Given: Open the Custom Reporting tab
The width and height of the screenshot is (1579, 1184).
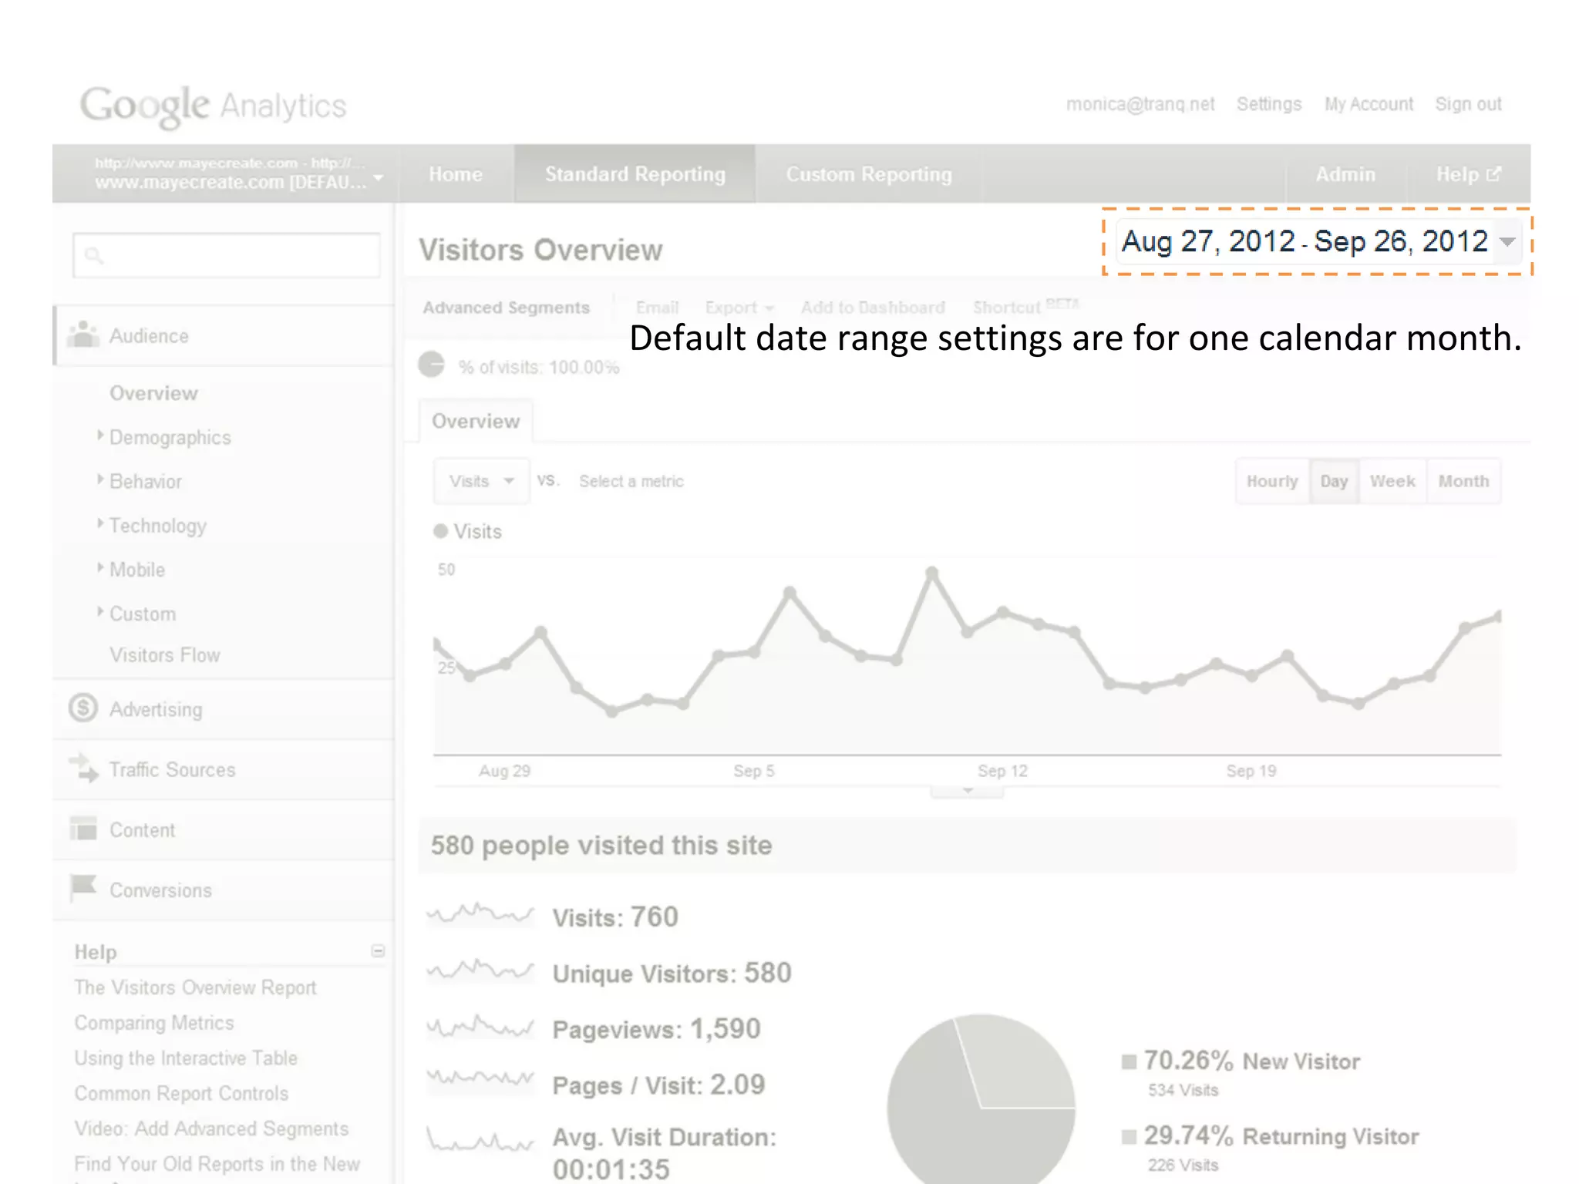Looking at the screenshot, I should tap(869, 174).
